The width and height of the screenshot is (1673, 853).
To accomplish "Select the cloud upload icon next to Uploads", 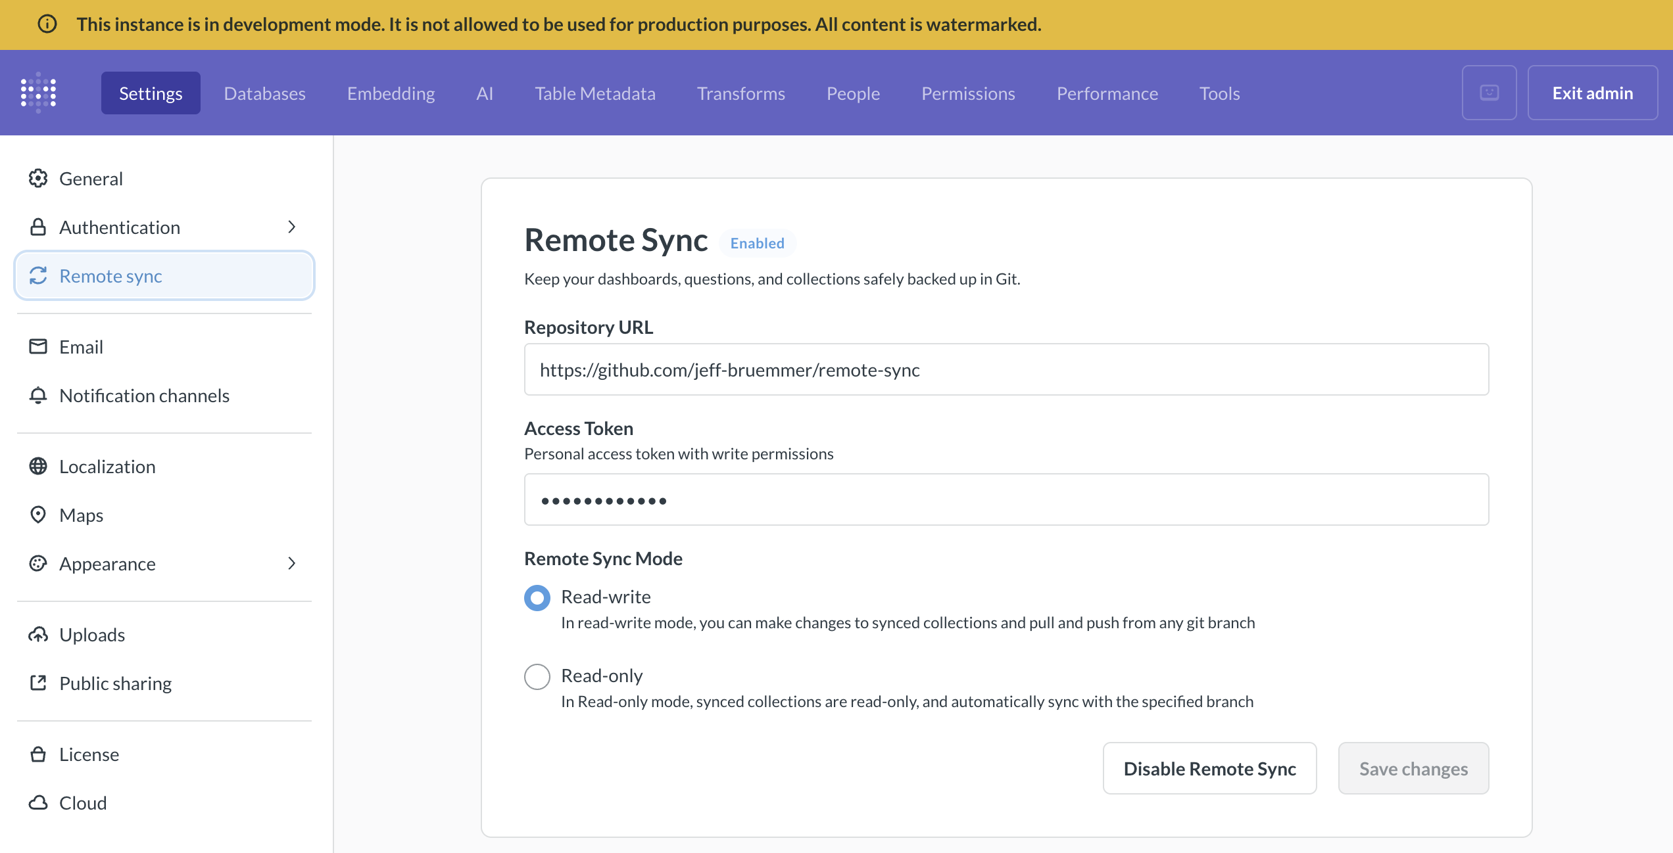I will pos(37,634).
